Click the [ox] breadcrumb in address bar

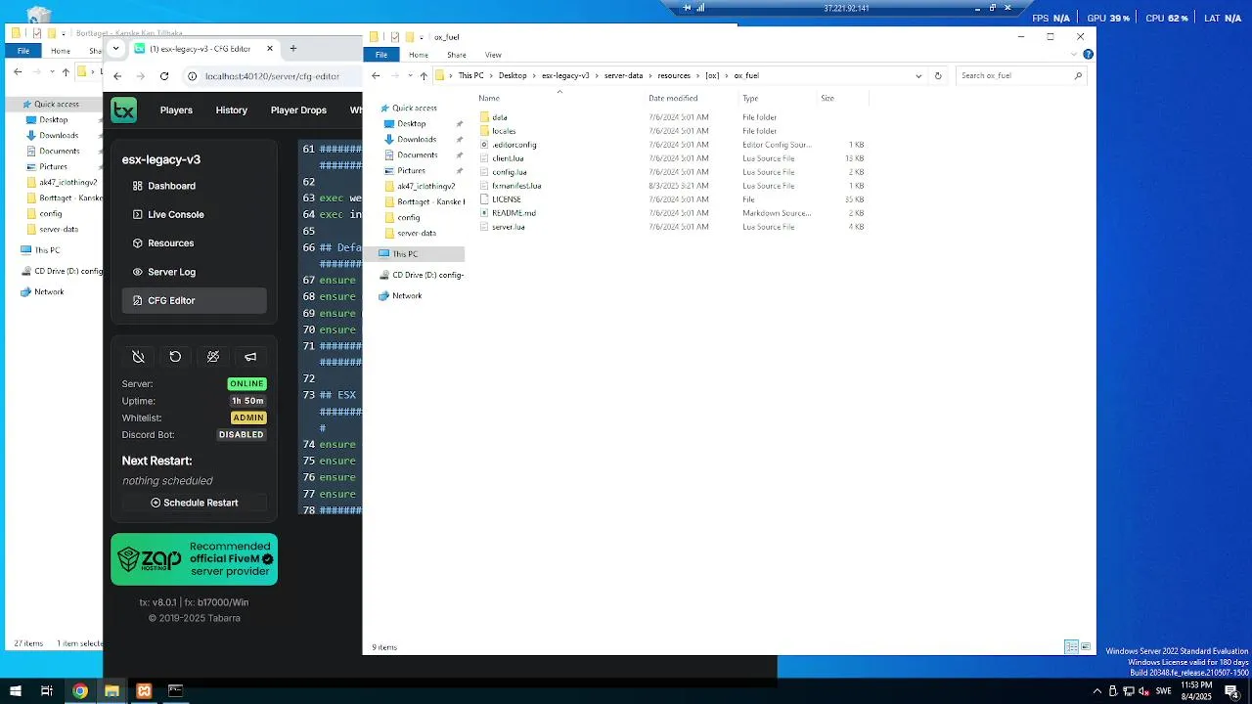712,75
